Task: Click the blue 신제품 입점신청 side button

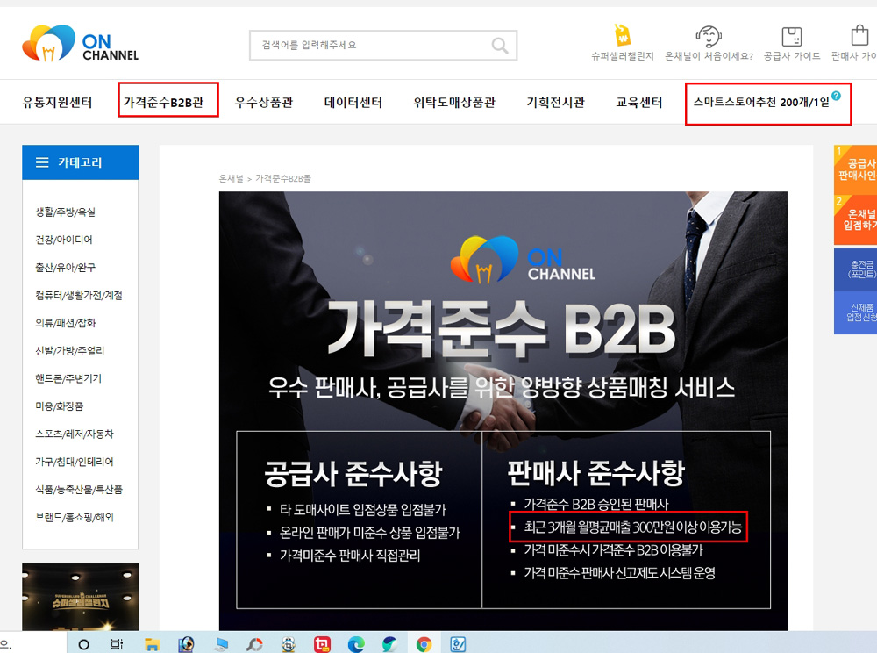Action: pos(855,312)
